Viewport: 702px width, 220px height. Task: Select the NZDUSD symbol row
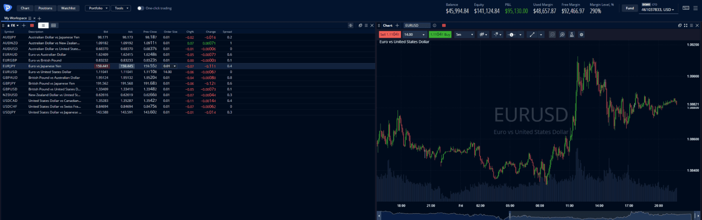click(x=188, y=95)
